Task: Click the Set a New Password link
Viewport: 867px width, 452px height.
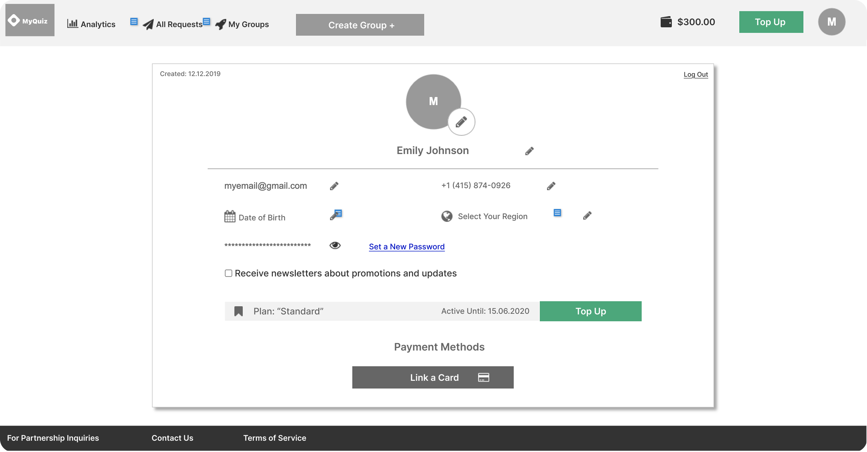Action: 406,247
